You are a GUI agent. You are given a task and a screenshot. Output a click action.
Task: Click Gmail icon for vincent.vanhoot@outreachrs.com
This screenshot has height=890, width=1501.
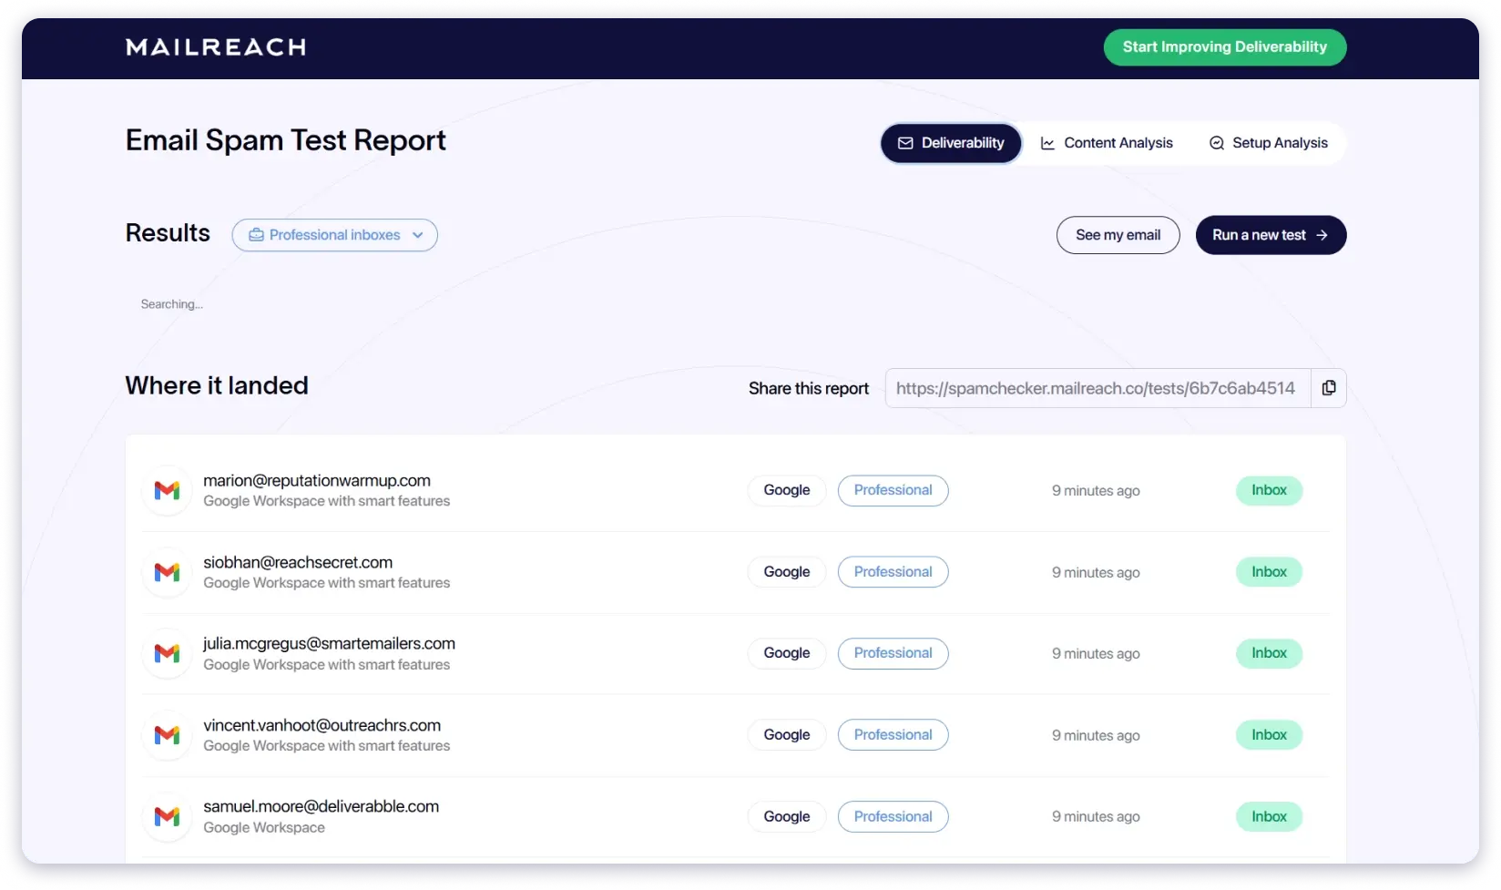[x=167, y=736]
